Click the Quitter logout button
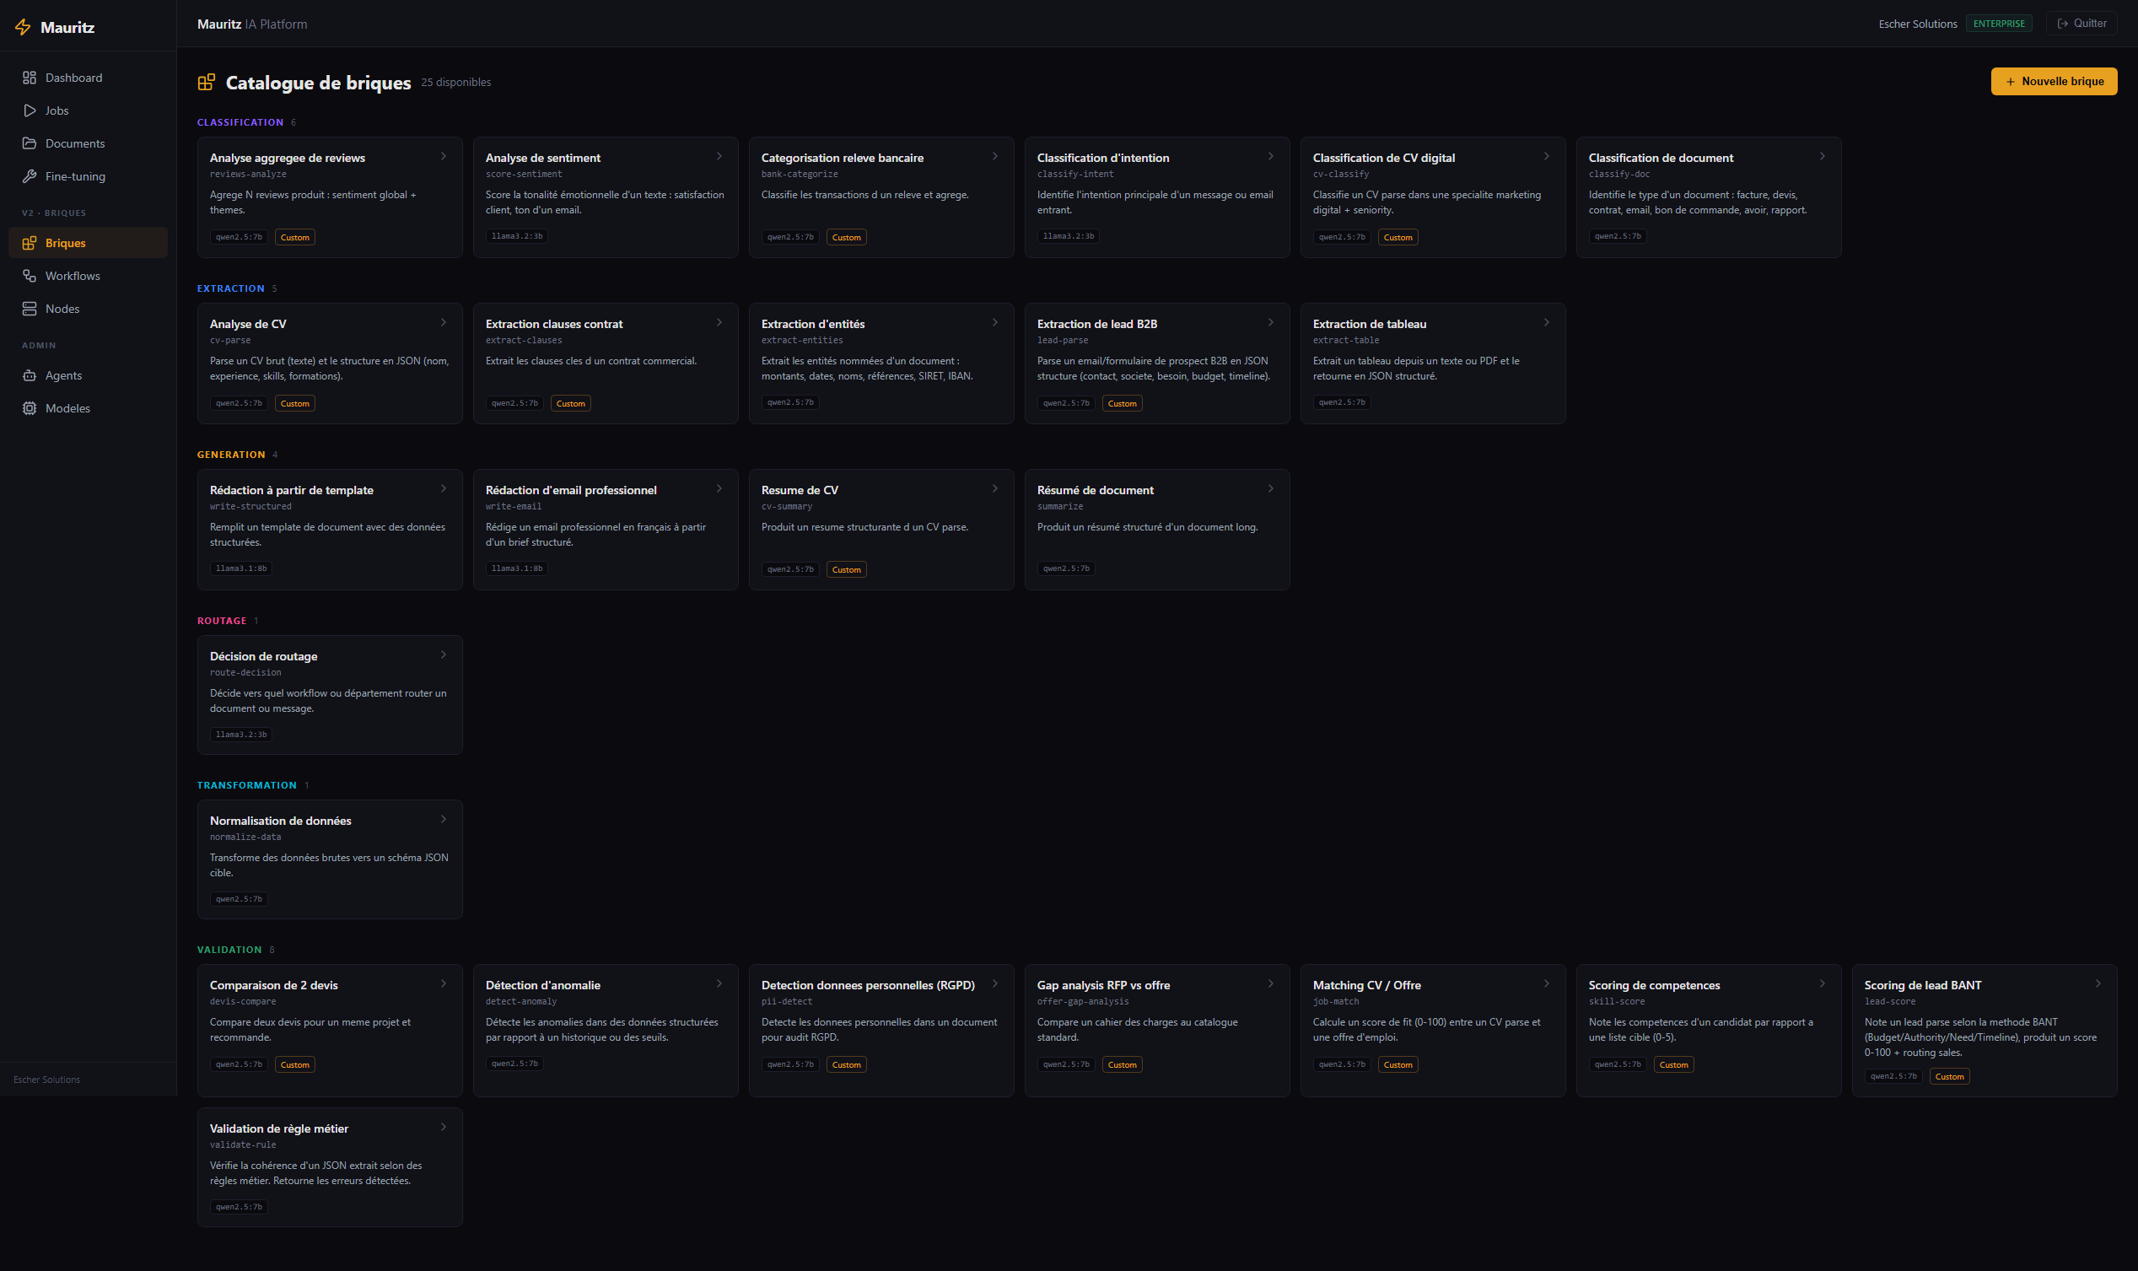Viewport: 2138px width, 1271px height. click(x=2081, y=23)
